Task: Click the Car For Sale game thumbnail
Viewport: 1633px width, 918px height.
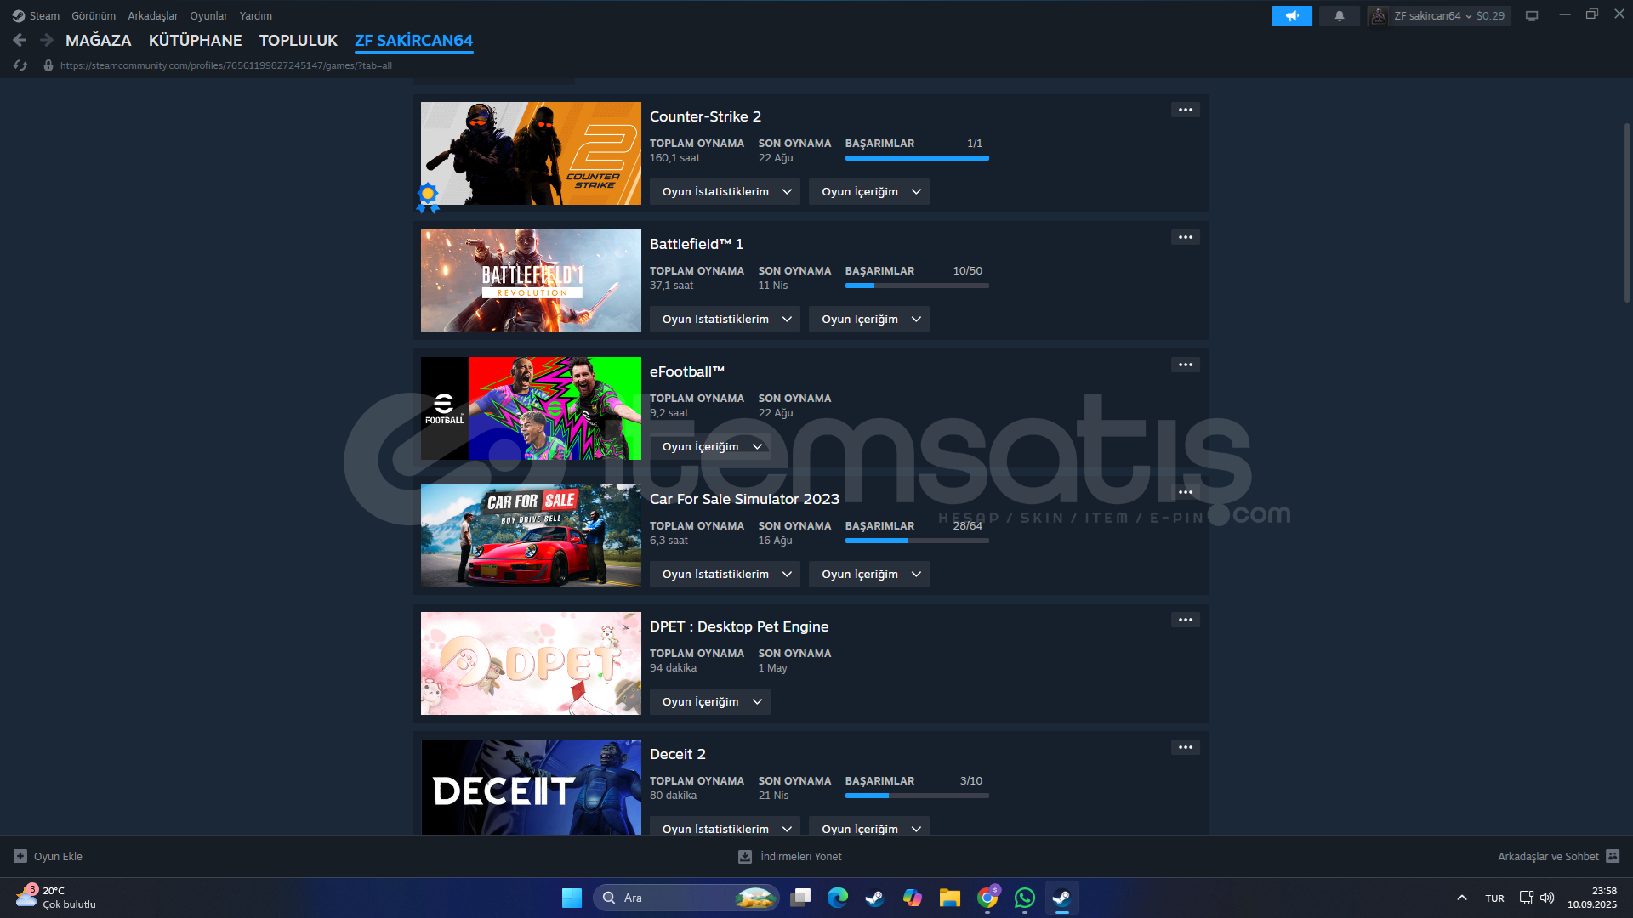Action: 531,535
